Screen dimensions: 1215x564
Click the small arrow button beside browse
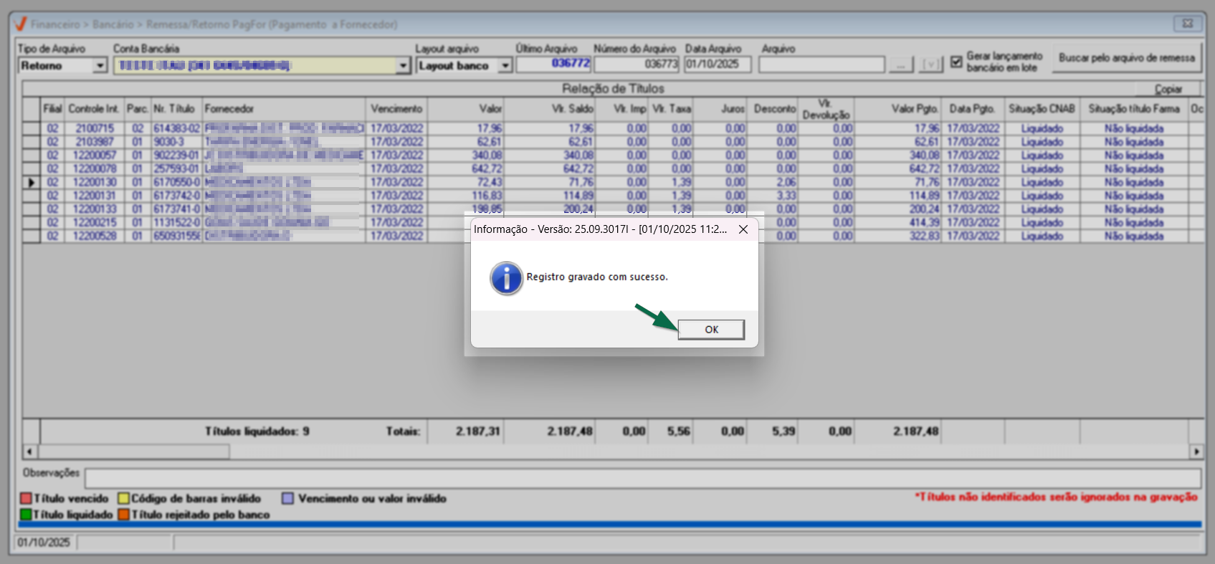click(x=930, y=65)
